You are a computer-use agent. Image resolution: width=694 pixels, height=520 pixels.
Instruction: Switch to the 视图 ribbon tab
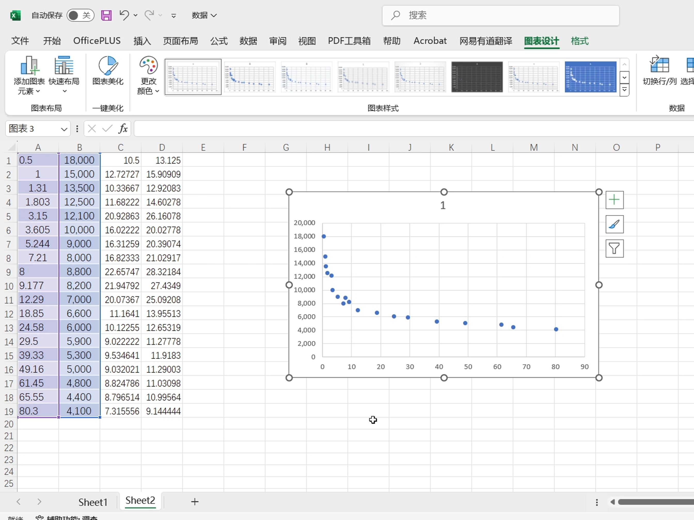pos(307,41)
